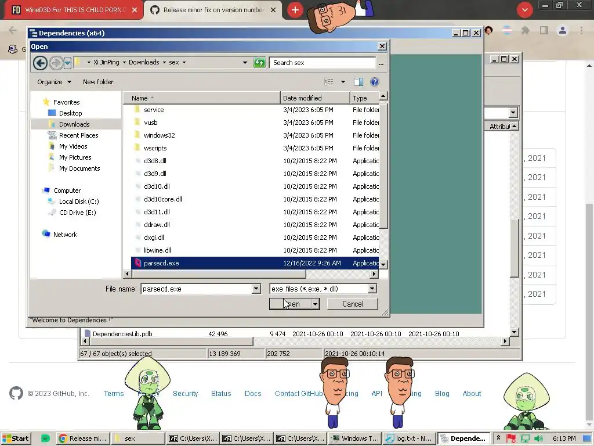Open Desktop in the Favorites sidebar
This screenshot has width=594, height=446.
[x=70, y=113]
